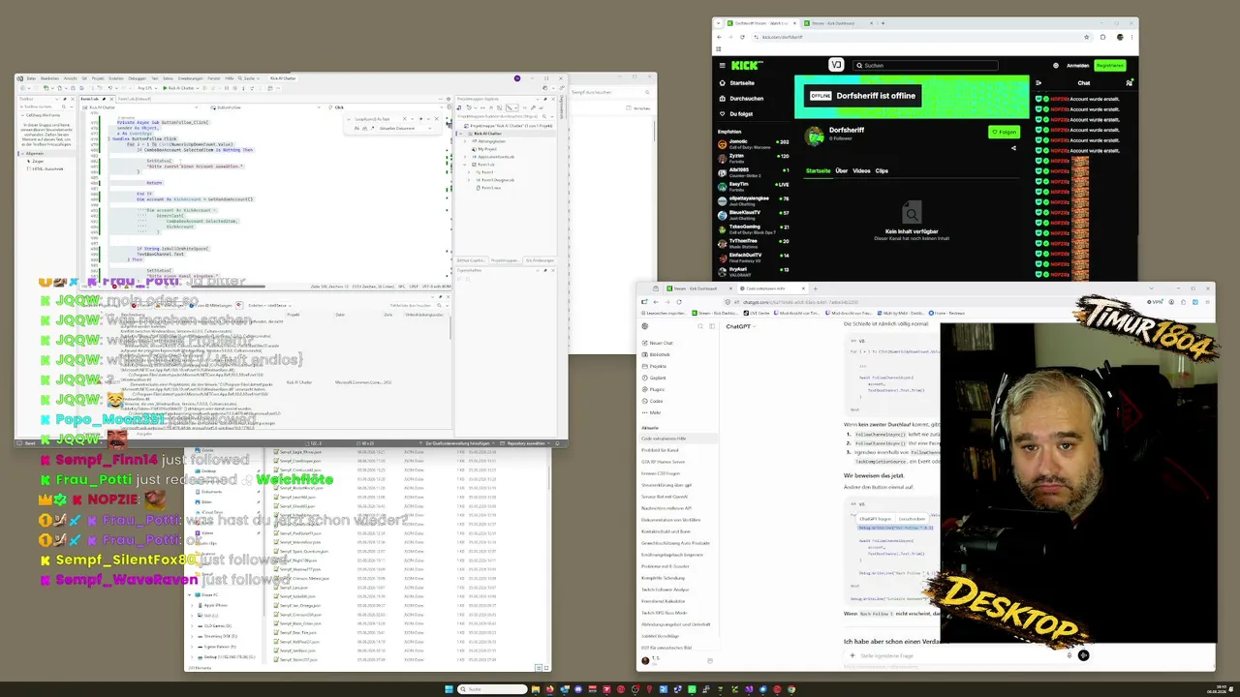Click the ChatGPT logo icon in sidebar
The image size is (1240, 697).
645,326
